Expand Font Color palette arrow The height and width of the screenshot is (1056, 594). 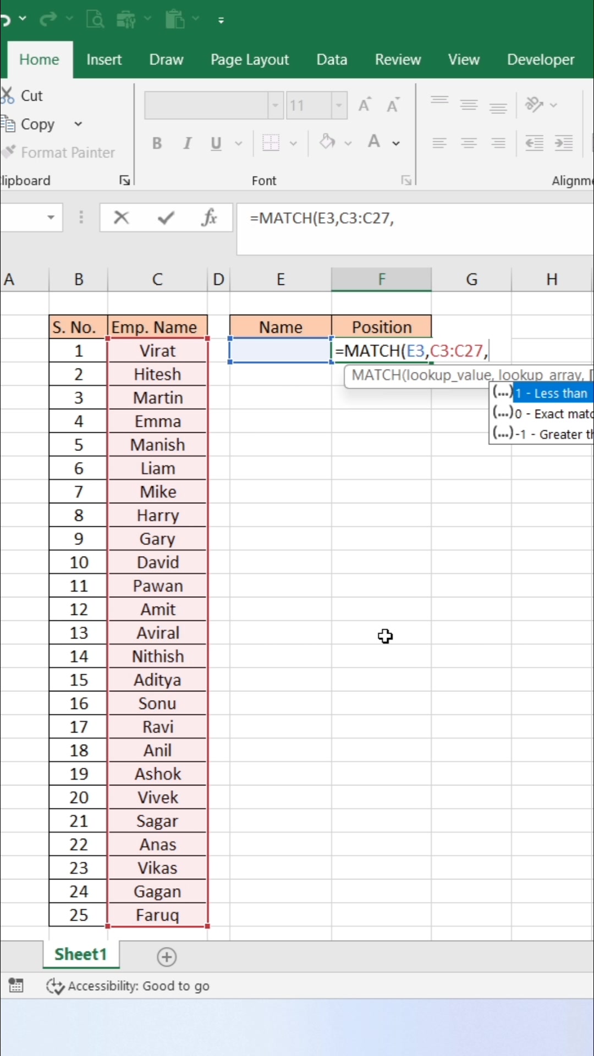click(396, 144)
